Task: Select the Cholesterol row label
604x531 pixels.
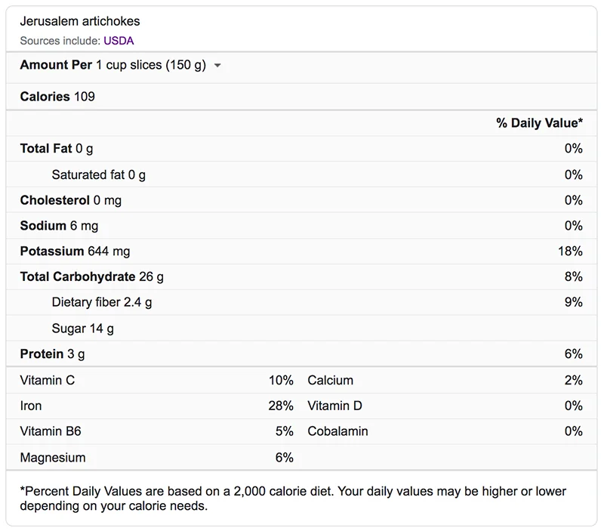Action: coord(70,200)
